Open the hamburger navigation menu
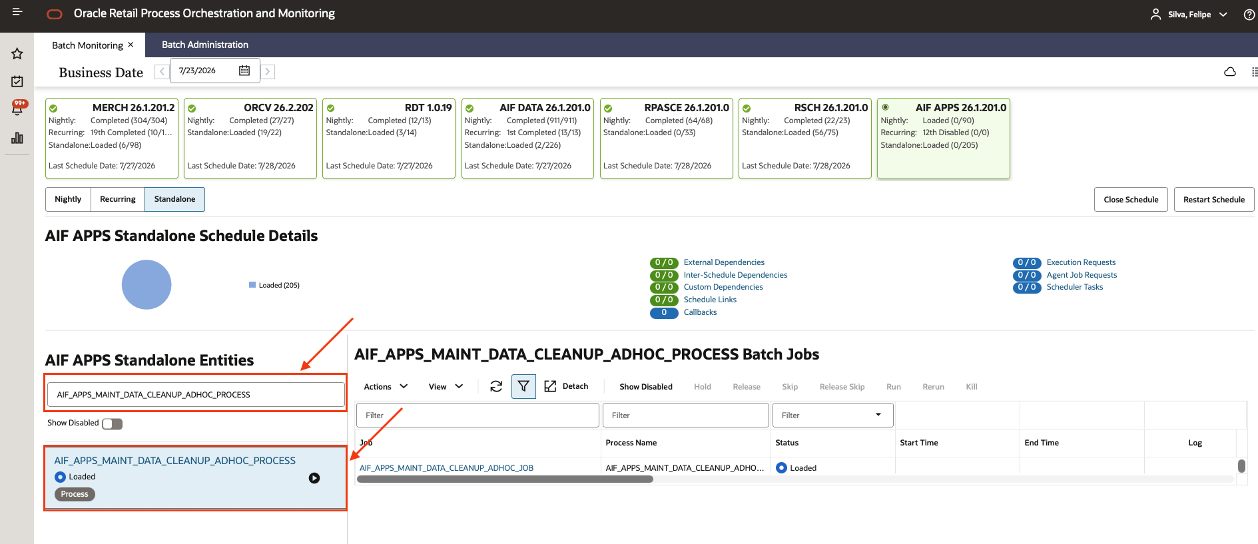Screen dimensions: 1258x544 pos(17,12)
